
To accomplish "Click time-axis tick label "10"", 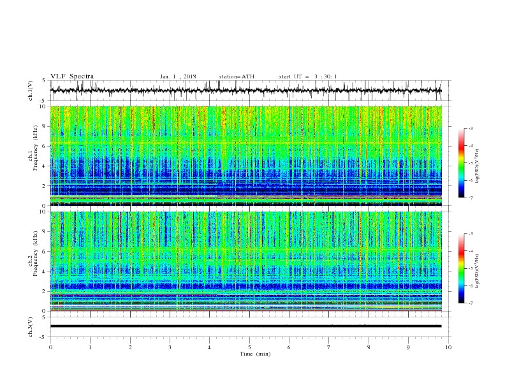I will (448, 347).
